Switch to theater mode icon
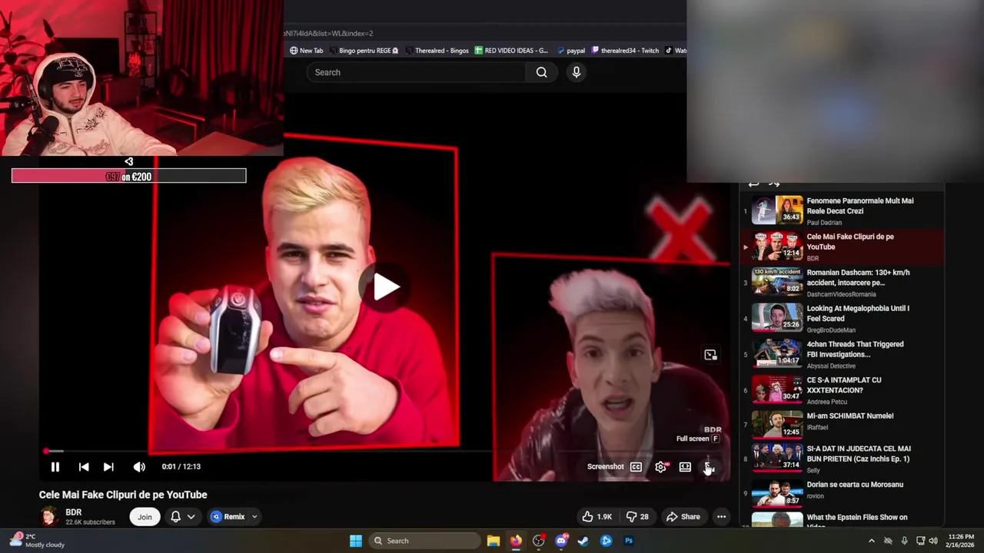984x553 pixels. (x=685, y=467)
